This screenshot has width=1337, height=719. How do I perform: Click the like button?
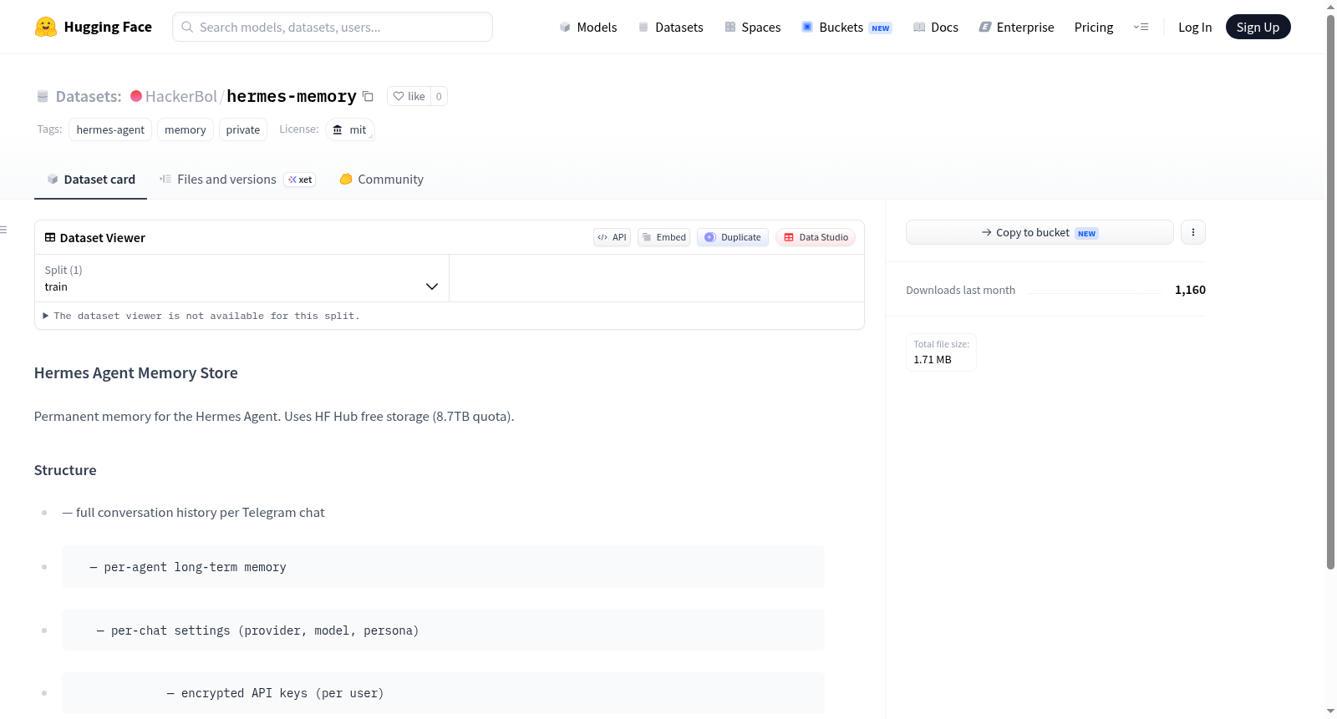tap(409, 96)
